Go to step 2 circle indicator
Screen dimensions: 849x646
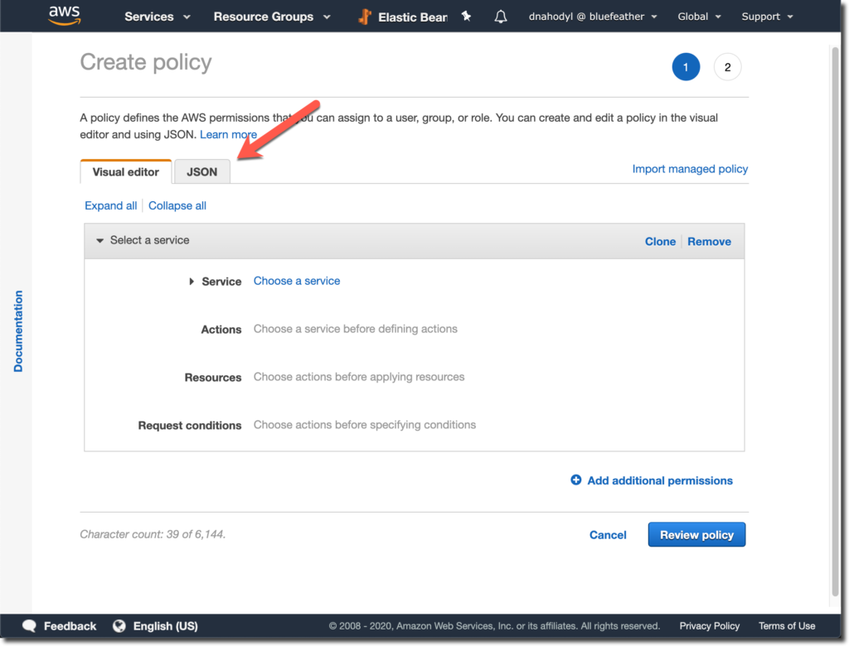point(727,67)
